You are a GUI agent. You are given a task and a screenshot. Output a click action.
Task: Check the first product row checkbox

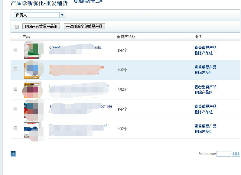click(15, 50)
